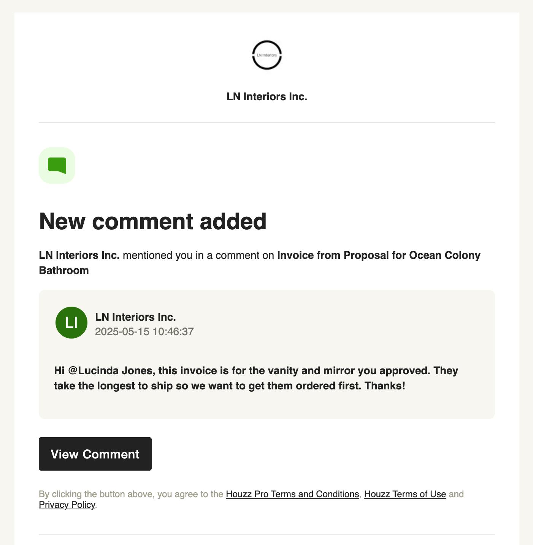Click the comment message text body
Image resolution: width=533 pixels, height=545 pixels.
tap(256, 378)
